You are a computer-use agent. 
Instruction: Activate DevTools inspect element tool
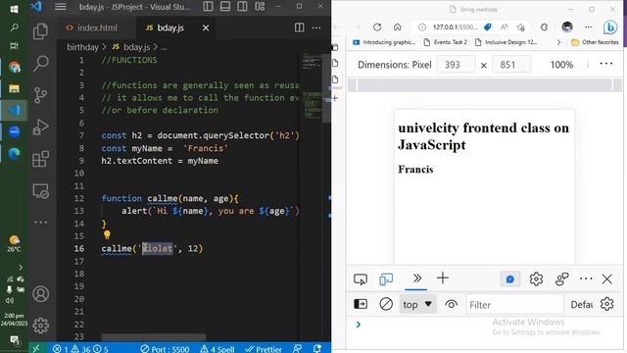361,278
